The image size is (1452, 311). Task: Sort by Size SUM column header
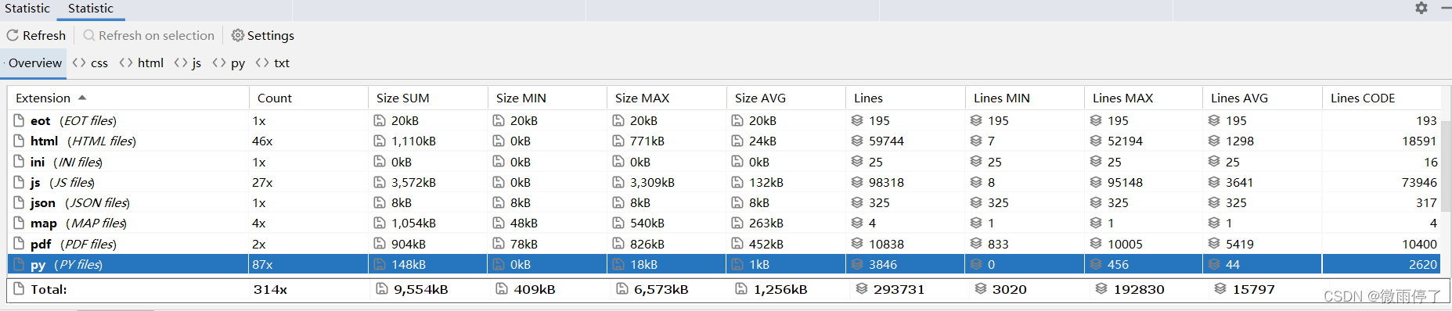pos(428,98)
